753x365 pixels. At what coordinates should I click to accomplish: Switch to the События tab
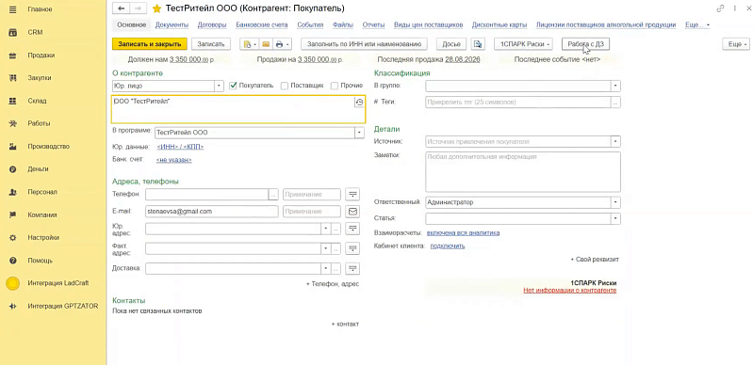point(310,24)
